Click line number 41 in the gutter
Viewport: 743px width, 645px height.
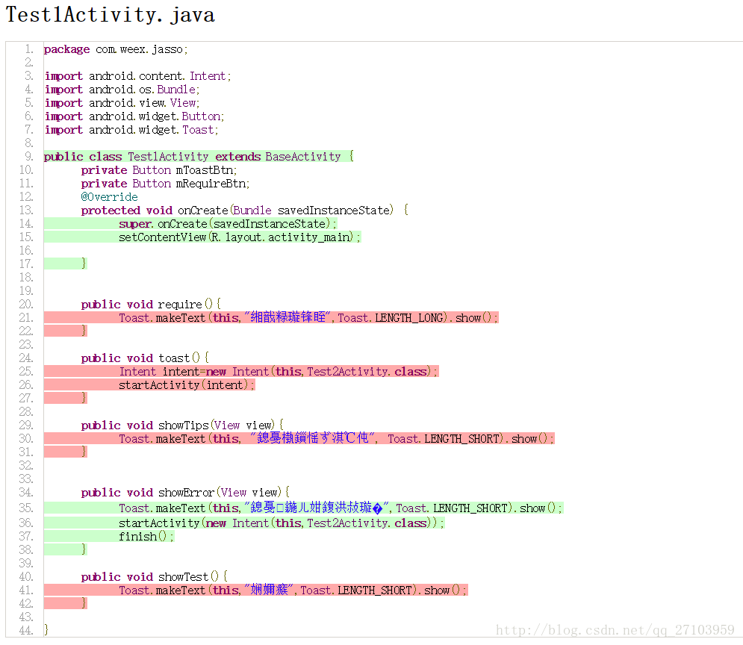click(x=26, y=591)
